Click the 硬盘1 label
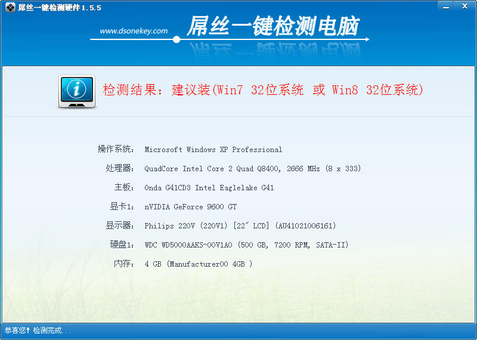Image resolution: width=477 pixels, height=340 pixels. (122, 245)
